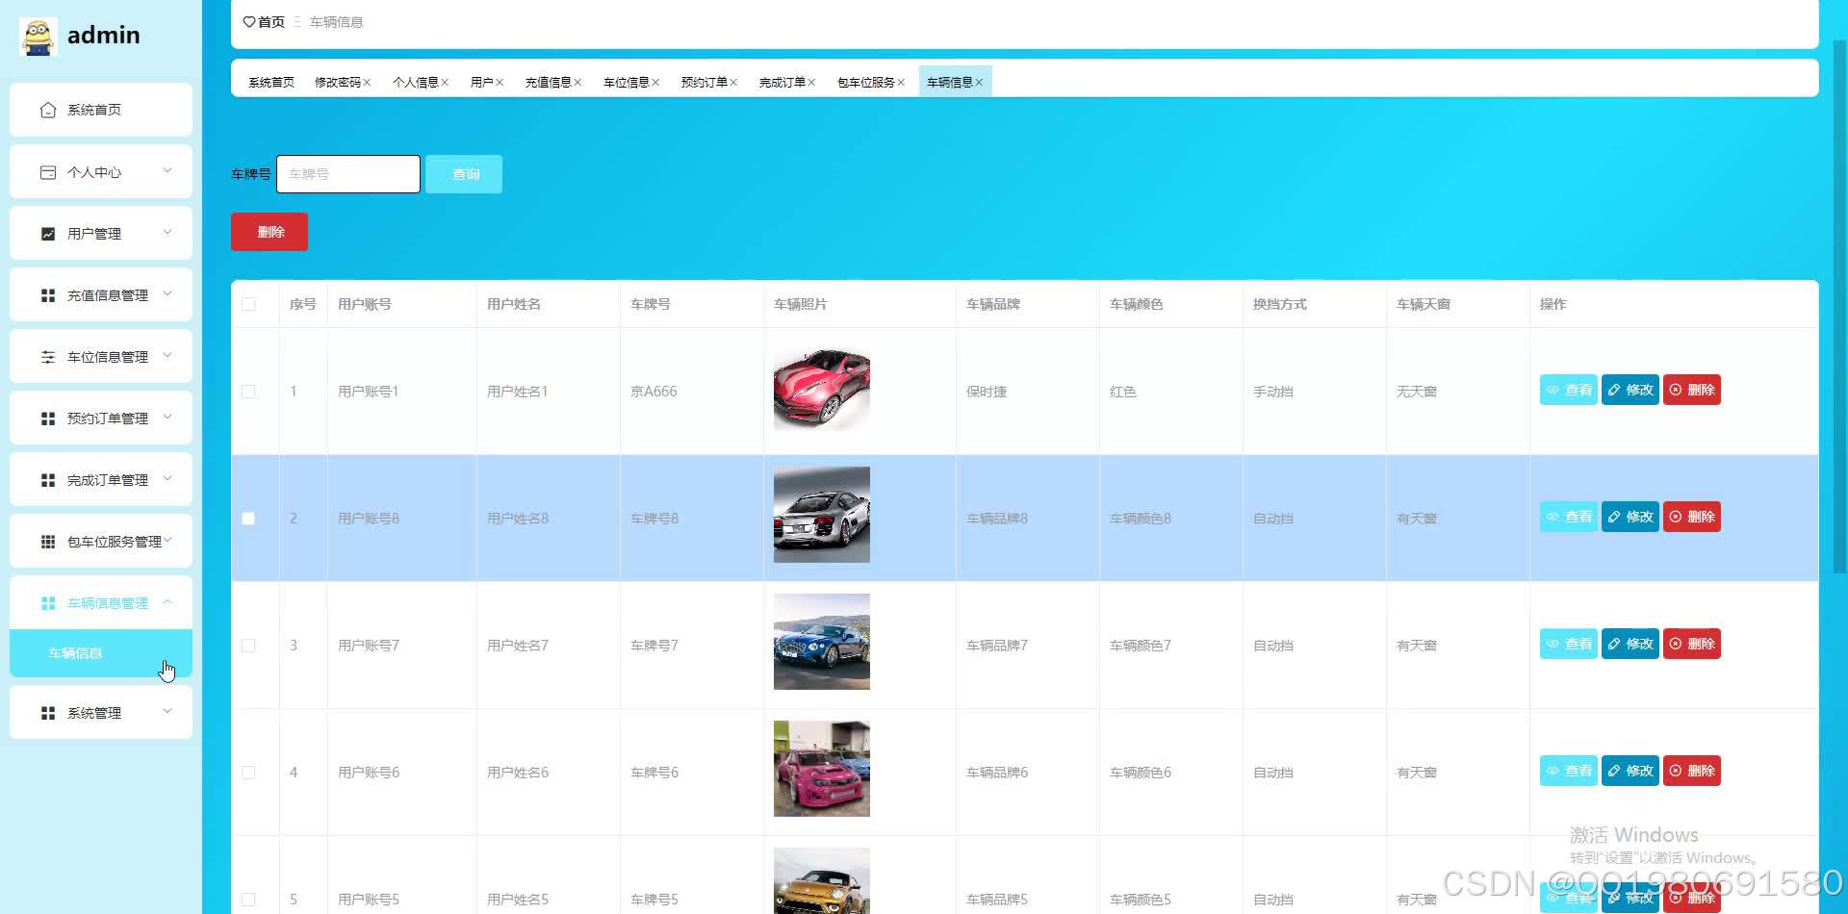Click 删除 for row 车牌号7
1848x914 pixels.
[1691, 644]
